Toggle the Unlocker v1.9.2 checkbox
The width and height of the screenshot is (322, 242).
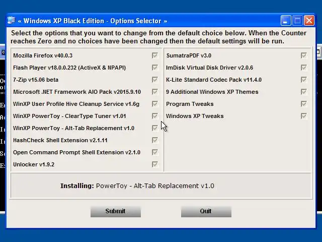(x=155, y=164)
